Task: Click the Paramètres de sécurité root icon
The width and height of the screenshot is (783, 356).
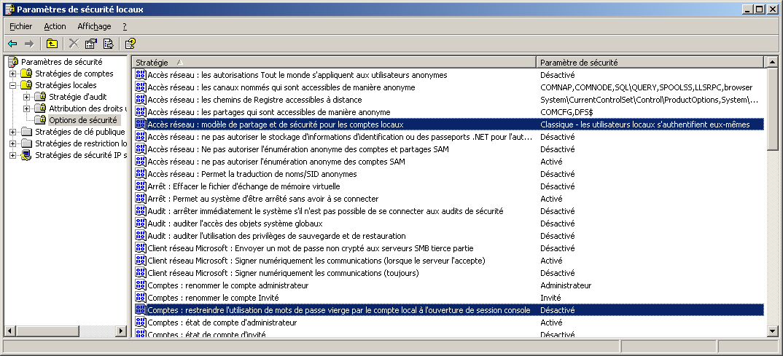Action: click(13, 63)
